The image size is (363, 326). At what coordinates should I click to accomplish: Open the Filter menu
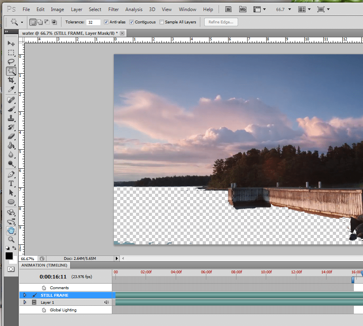(113, 9)
